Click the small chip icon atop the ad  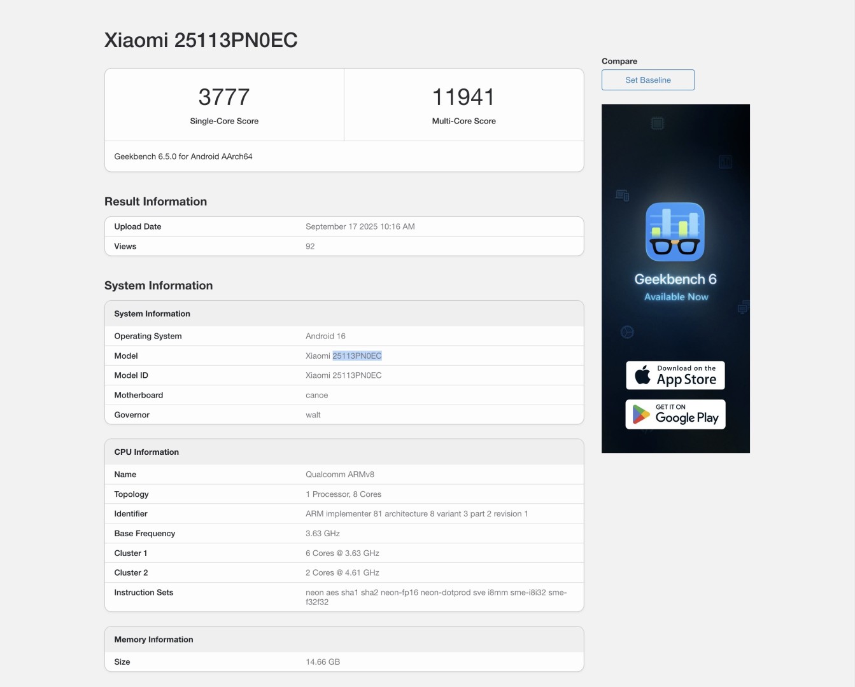pyautogui.click(x=658, y=123)
